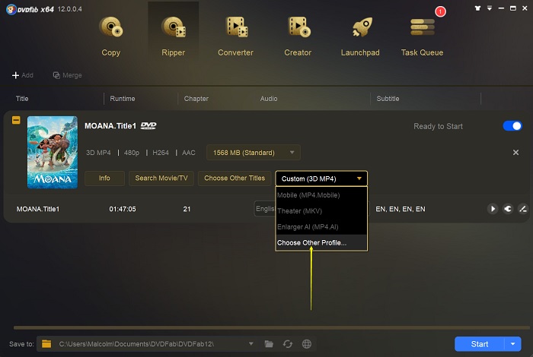Remove MOANA.Title1 with the X icon
533x357 pixels.
point(515,153)
